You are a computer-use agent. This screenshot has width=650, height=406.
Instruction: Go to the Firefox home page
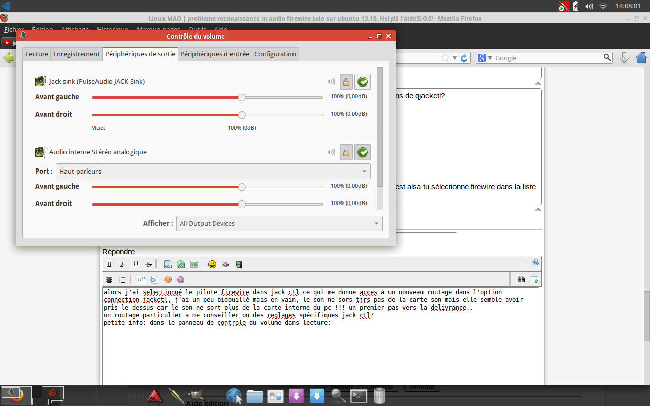pos(641,58)
